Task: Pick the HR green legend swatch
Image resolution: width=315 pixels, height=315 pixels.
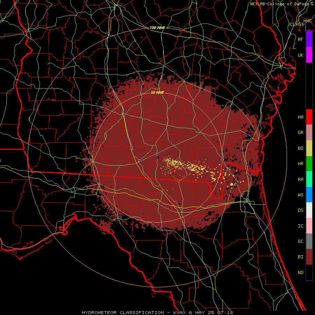Action: point(309,163)
